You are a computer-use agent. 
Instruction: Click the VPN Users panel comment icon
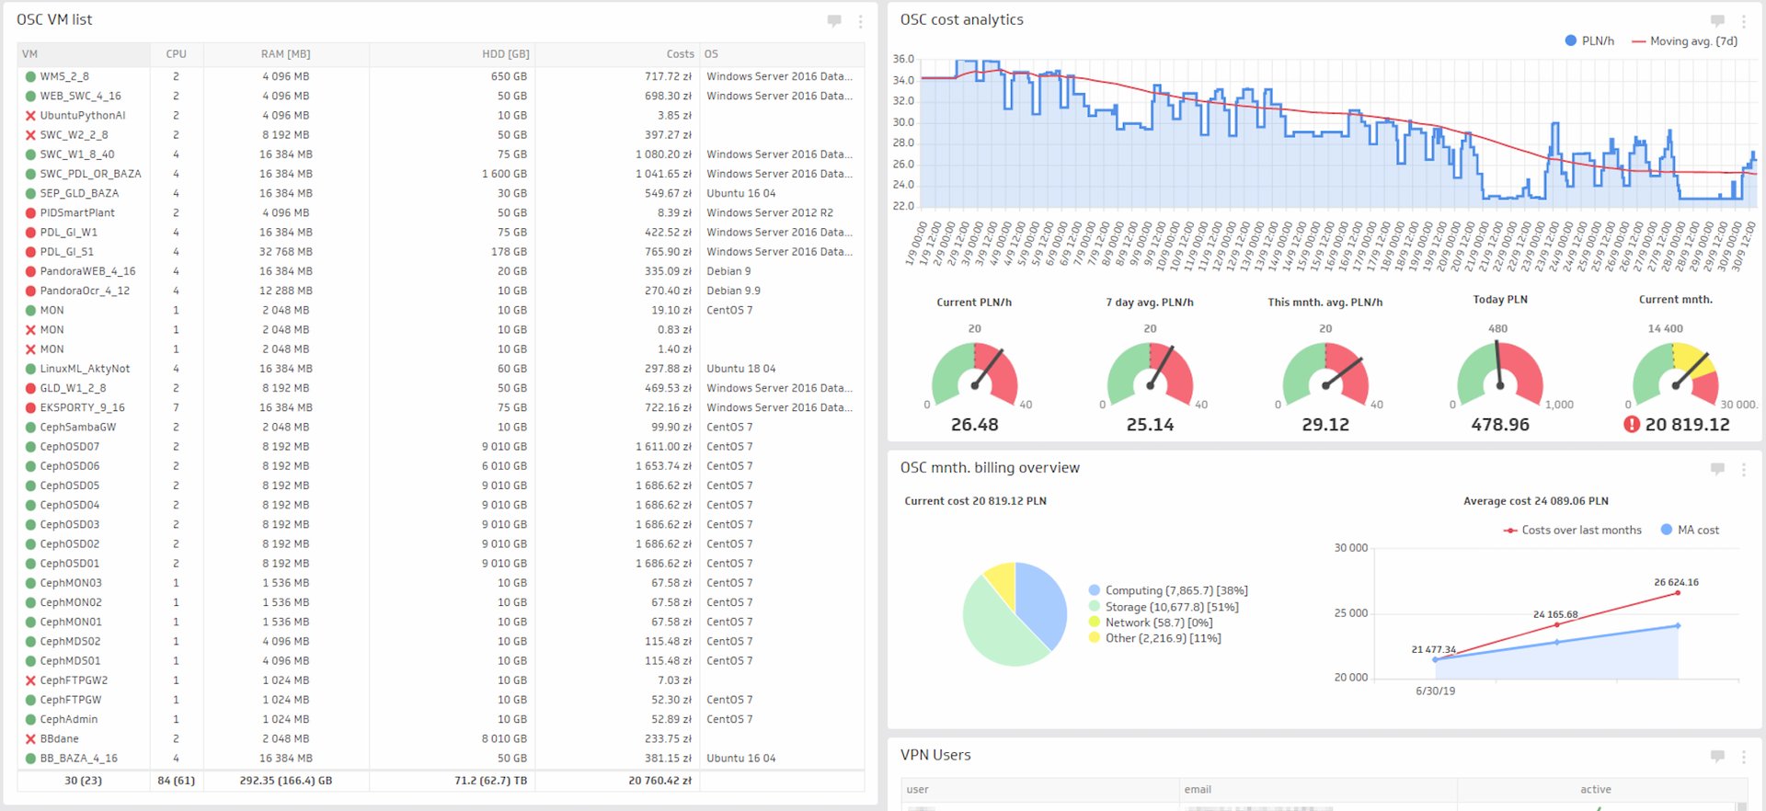pos(1716,756)
